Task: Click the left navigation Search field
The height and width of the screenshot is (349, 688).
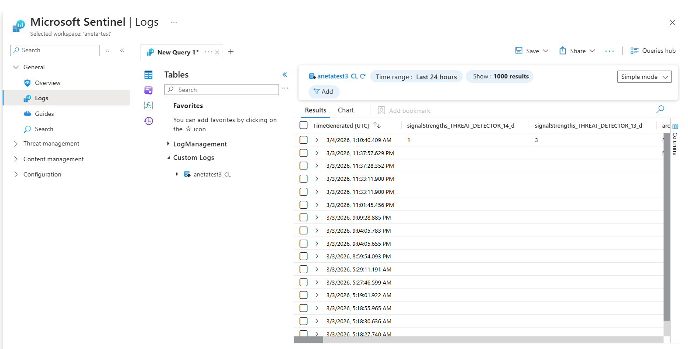Action: 55,51
